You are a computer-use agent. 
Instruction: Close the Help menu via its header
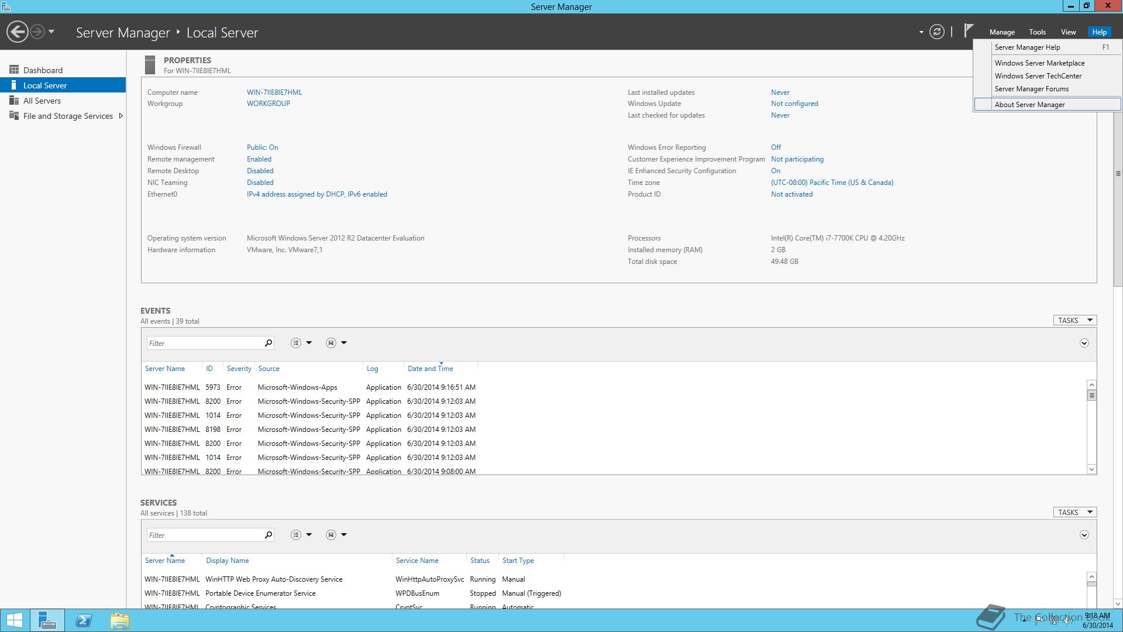pyautogui.click(x=1099, y=32)
